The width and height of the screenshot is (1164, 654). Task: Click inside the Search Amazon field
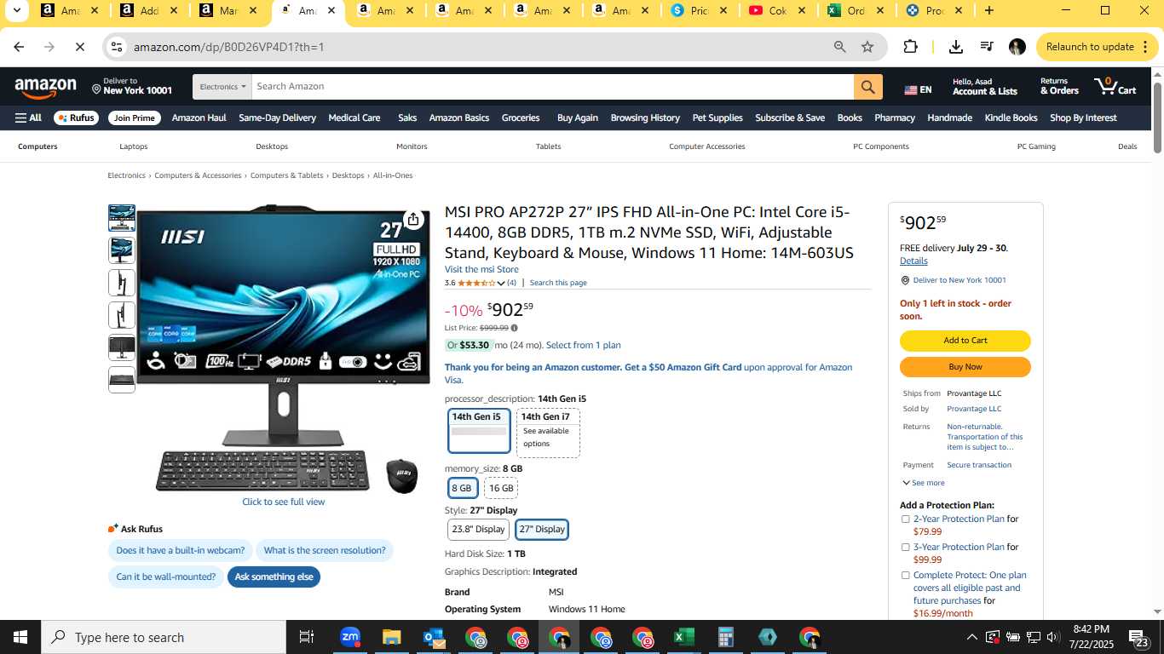[x=552, y=87]
